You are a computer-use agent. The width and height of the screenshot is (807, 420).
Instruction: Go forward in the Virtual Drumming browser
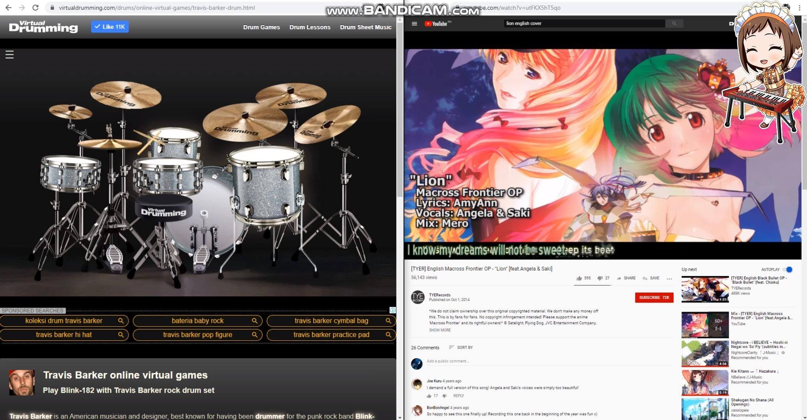[22, 8]
